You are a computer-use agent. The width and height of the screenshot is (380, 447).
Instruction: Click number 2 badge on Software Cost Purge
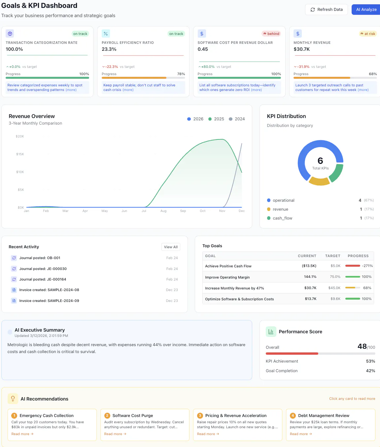pos(107,416)
